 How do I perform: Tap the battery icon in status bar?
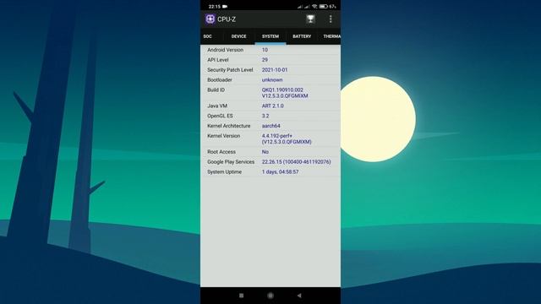[x=323, y=6]
